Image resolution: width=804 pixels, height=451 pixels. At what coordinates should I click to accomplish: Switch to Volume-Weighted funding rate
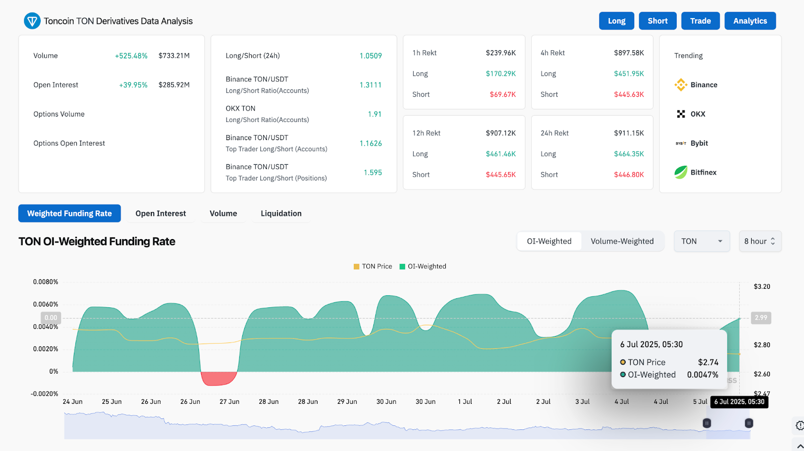[x=622, y=241]
